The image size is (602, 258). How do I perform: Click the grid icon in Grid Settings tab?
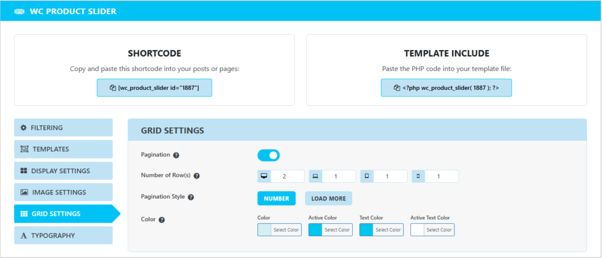pos(24,214)
